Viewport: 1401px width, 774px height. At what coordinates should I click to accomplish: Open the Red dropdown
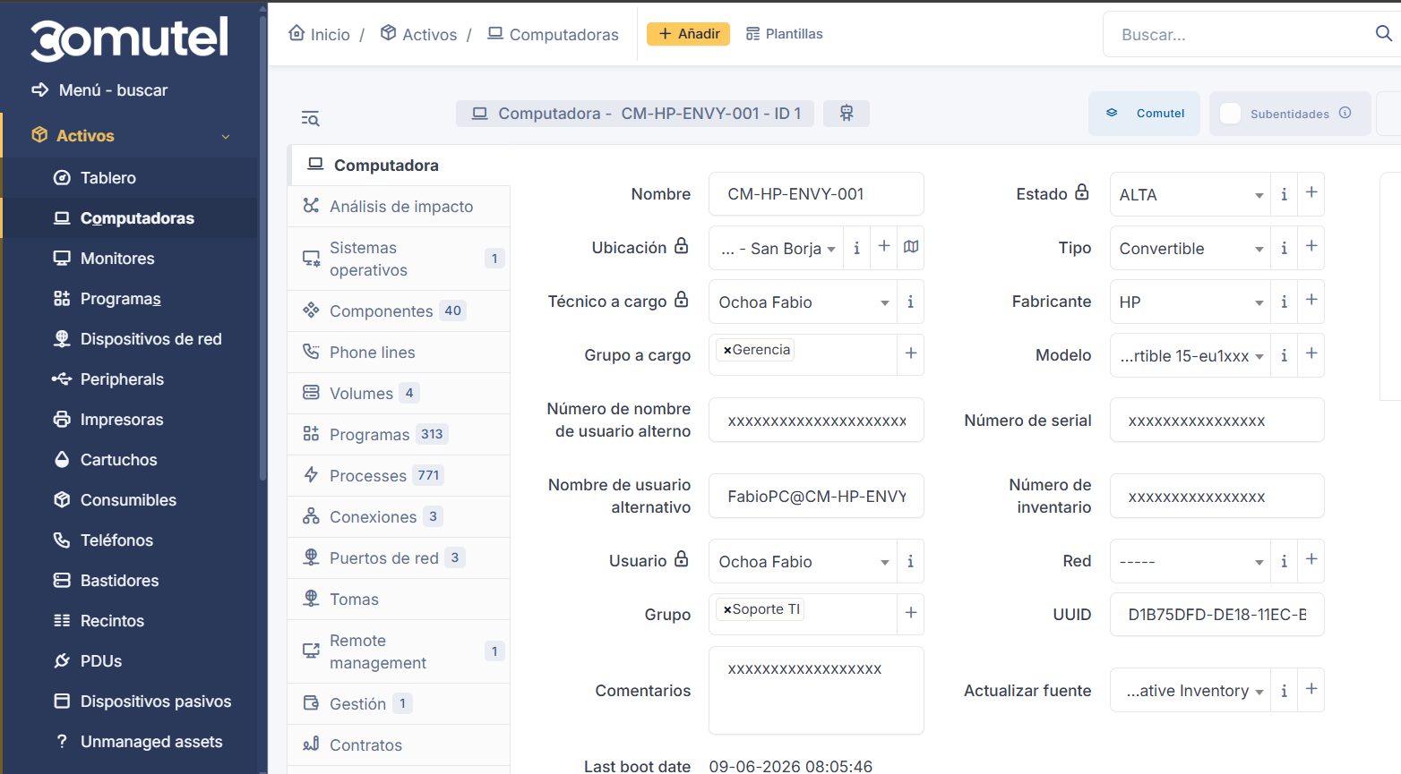(1190, 561)
